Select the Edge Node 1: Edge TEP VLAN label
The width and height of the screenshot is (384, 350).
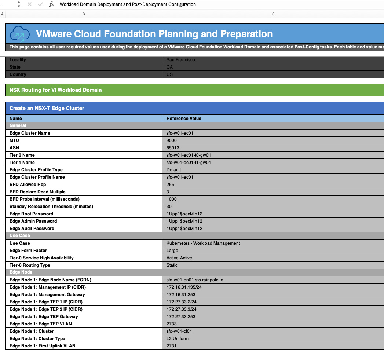[84, 324]
